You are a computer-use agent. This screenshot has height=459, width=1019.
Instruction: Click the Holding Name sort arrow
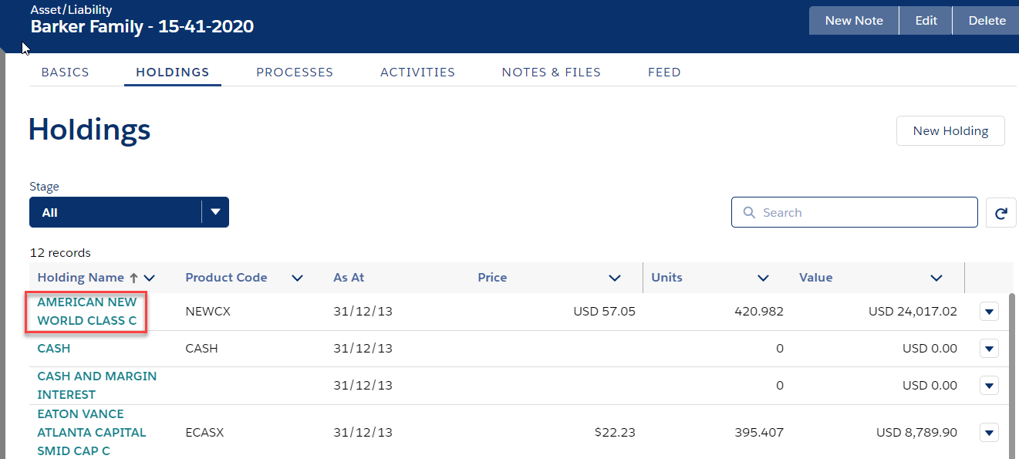tap(133, 278)
